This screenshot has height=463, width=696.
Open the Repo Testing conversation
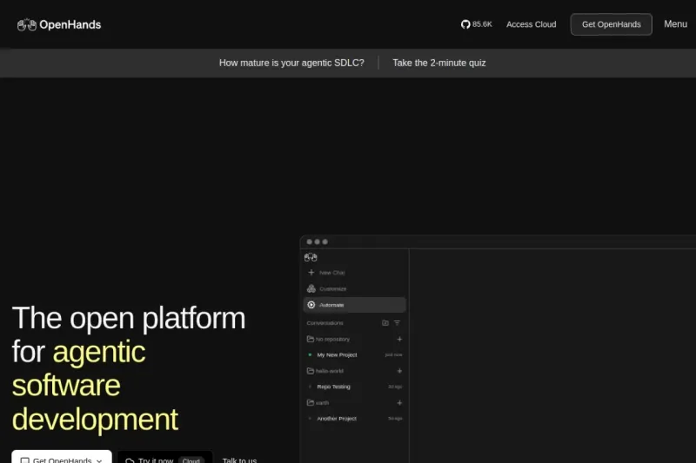(334, 387)
